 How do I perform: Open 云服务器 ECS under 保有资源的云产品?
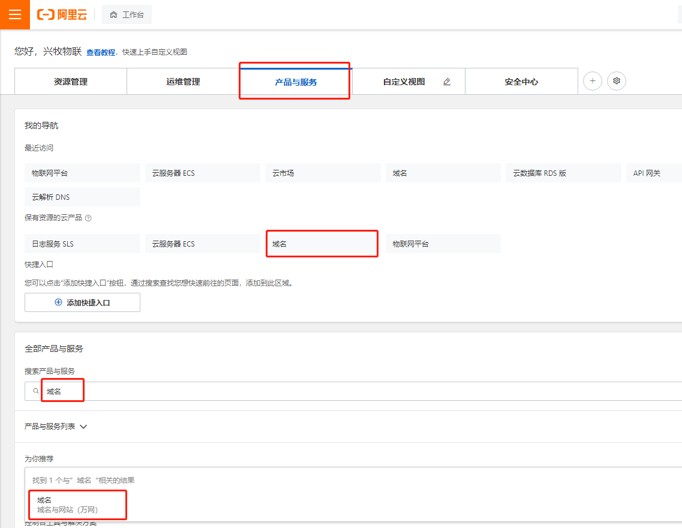(x=203, y=244)
